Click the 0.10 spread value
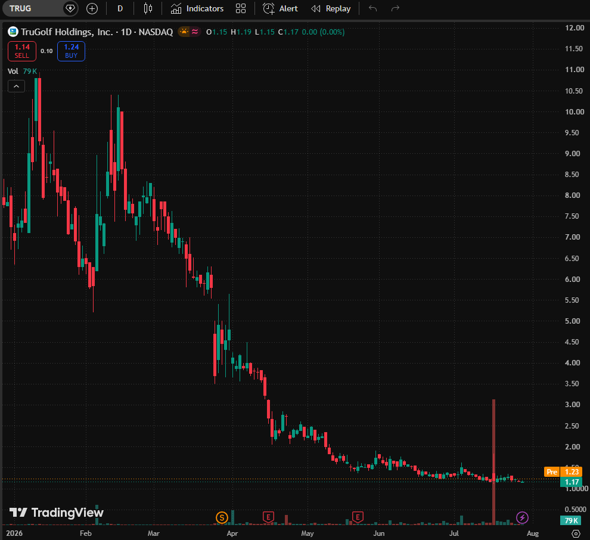590x540 pixels. tap(46, 51)
